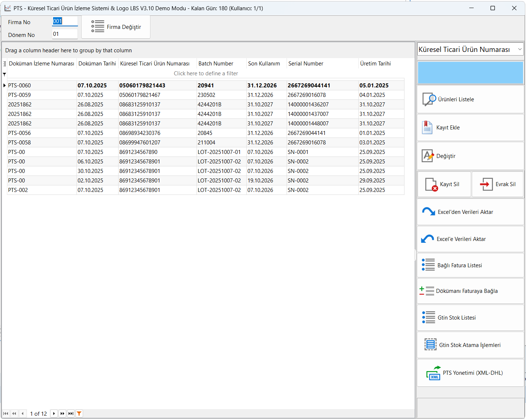Open the Küresel Ticari Ürün Numarası dropdown
The height and width of the screenshot is (419, 526).
(520, 49)
